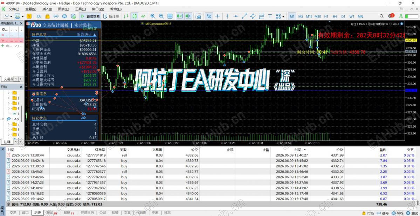
Task: Open the chart type dropdown arrow
Action: pos(11,16)
